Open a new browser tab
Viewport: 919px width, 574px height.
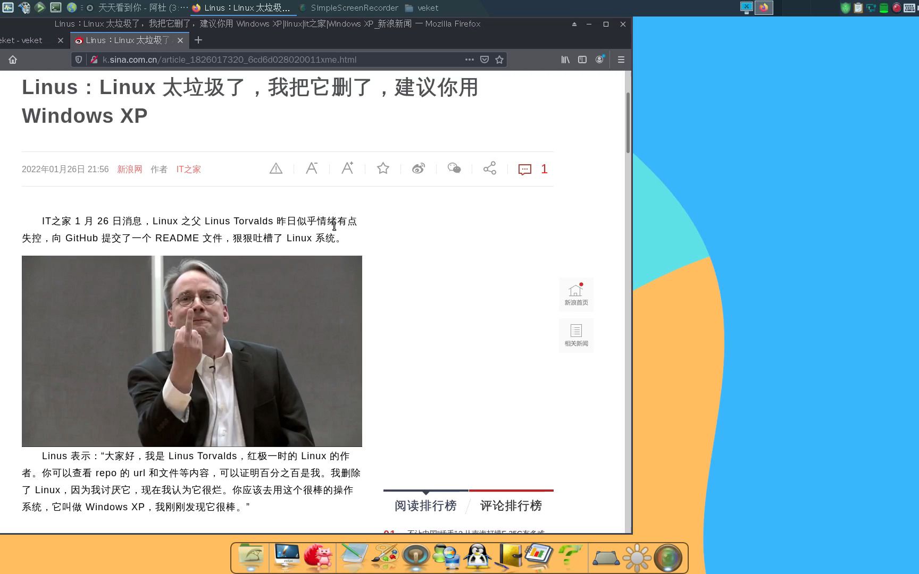pyautogui.click(x=198, y=40)
